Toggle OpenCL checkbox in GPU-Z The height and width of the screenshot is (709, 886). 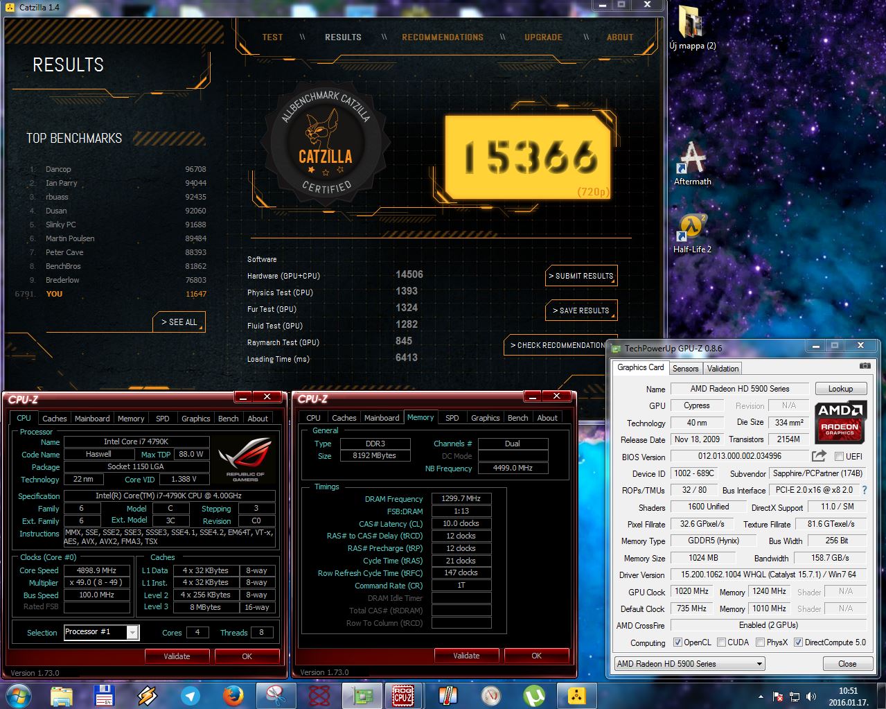point(677,642)
